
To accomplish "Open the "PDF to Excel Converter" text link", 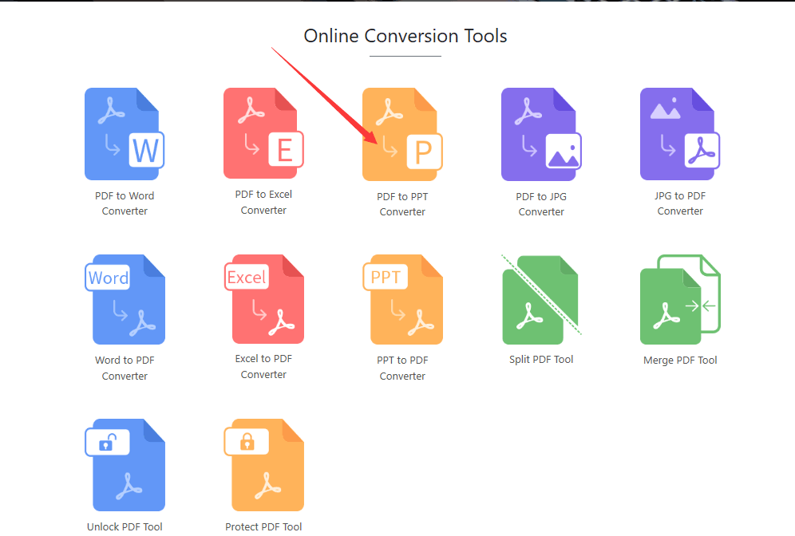I will tap(263, 203).
